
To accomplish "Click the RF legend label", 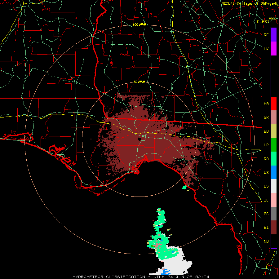I will point(266,35).
